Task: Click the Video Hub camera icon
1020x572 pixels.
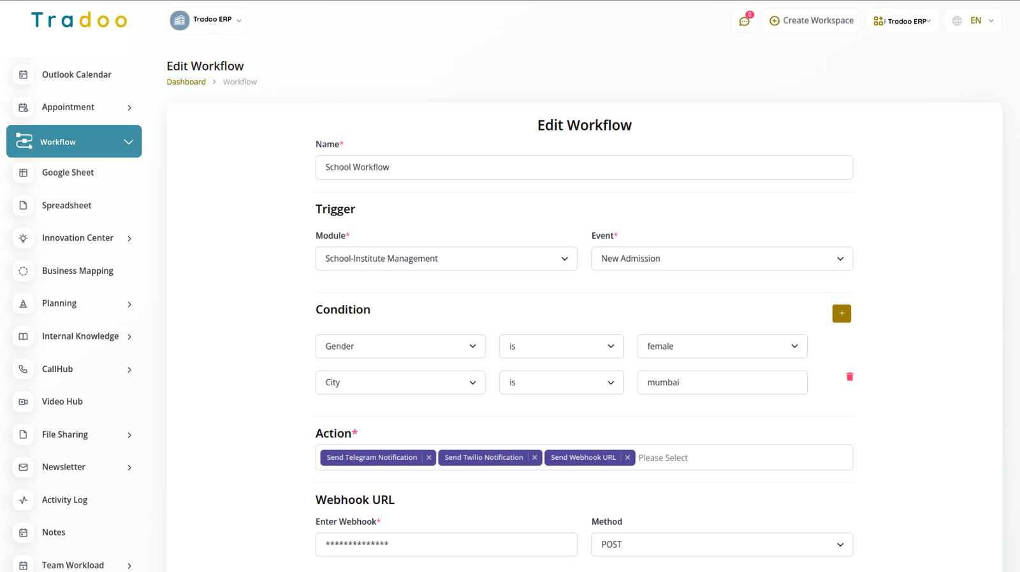Action: 24,402
